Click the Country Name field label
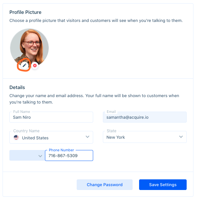Screen dimensions: 197x200 pyautogui.click(x=26, y=131)
